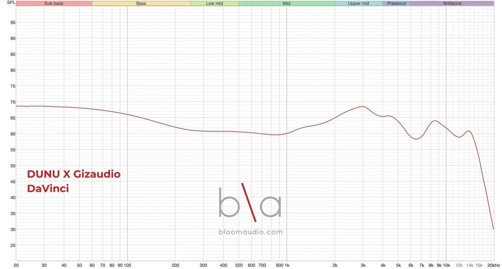The image size is (502, 269).
Task: Click the 6k frequency tick label
Action: (x=411, y=265)
